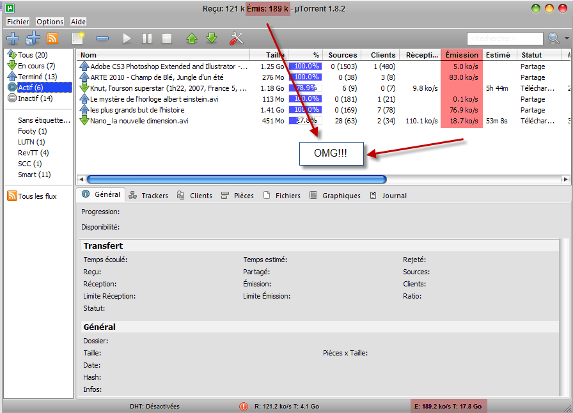Click inside the search field

tap(505, 38)
